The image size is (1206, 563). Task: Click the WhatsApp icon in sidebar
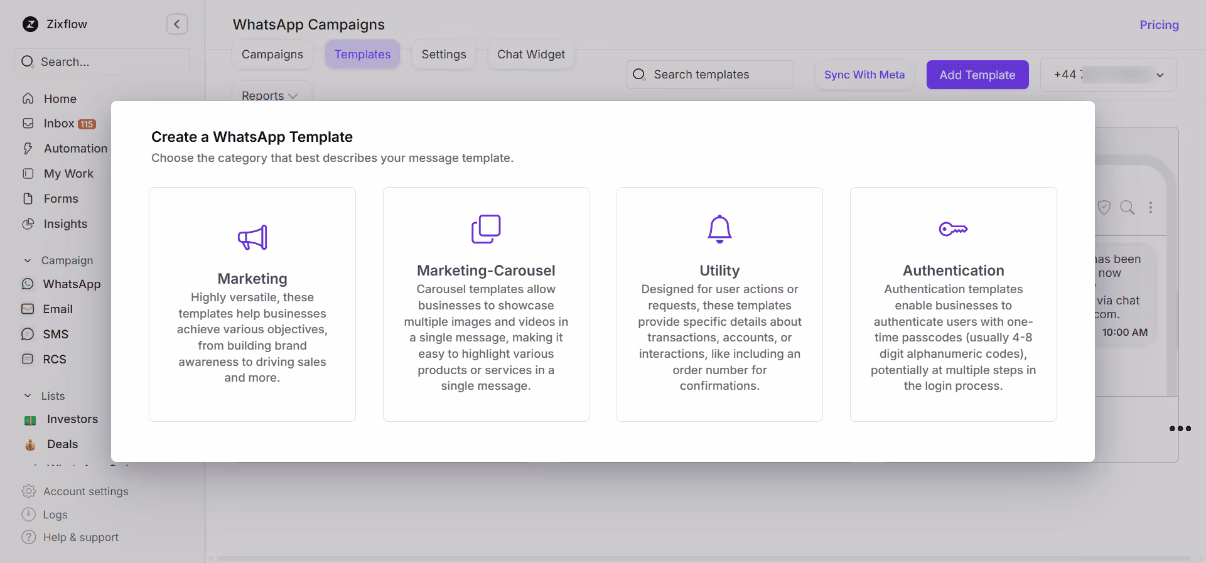[28, 284]
